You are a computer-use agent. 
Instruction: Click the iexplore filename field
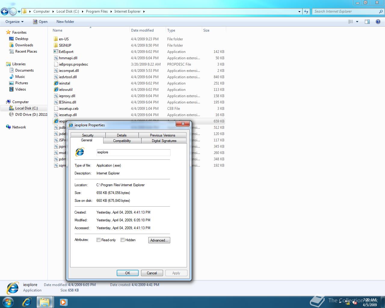point(133,152)
